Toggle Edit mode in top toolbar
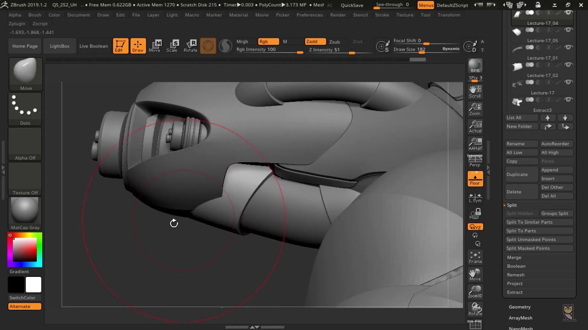 [x=120, y=45]
